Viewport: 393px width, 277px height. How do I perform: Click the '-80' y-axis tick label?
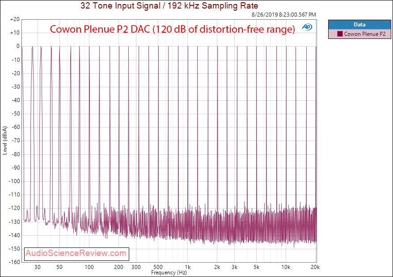click(x=16, y=154)
